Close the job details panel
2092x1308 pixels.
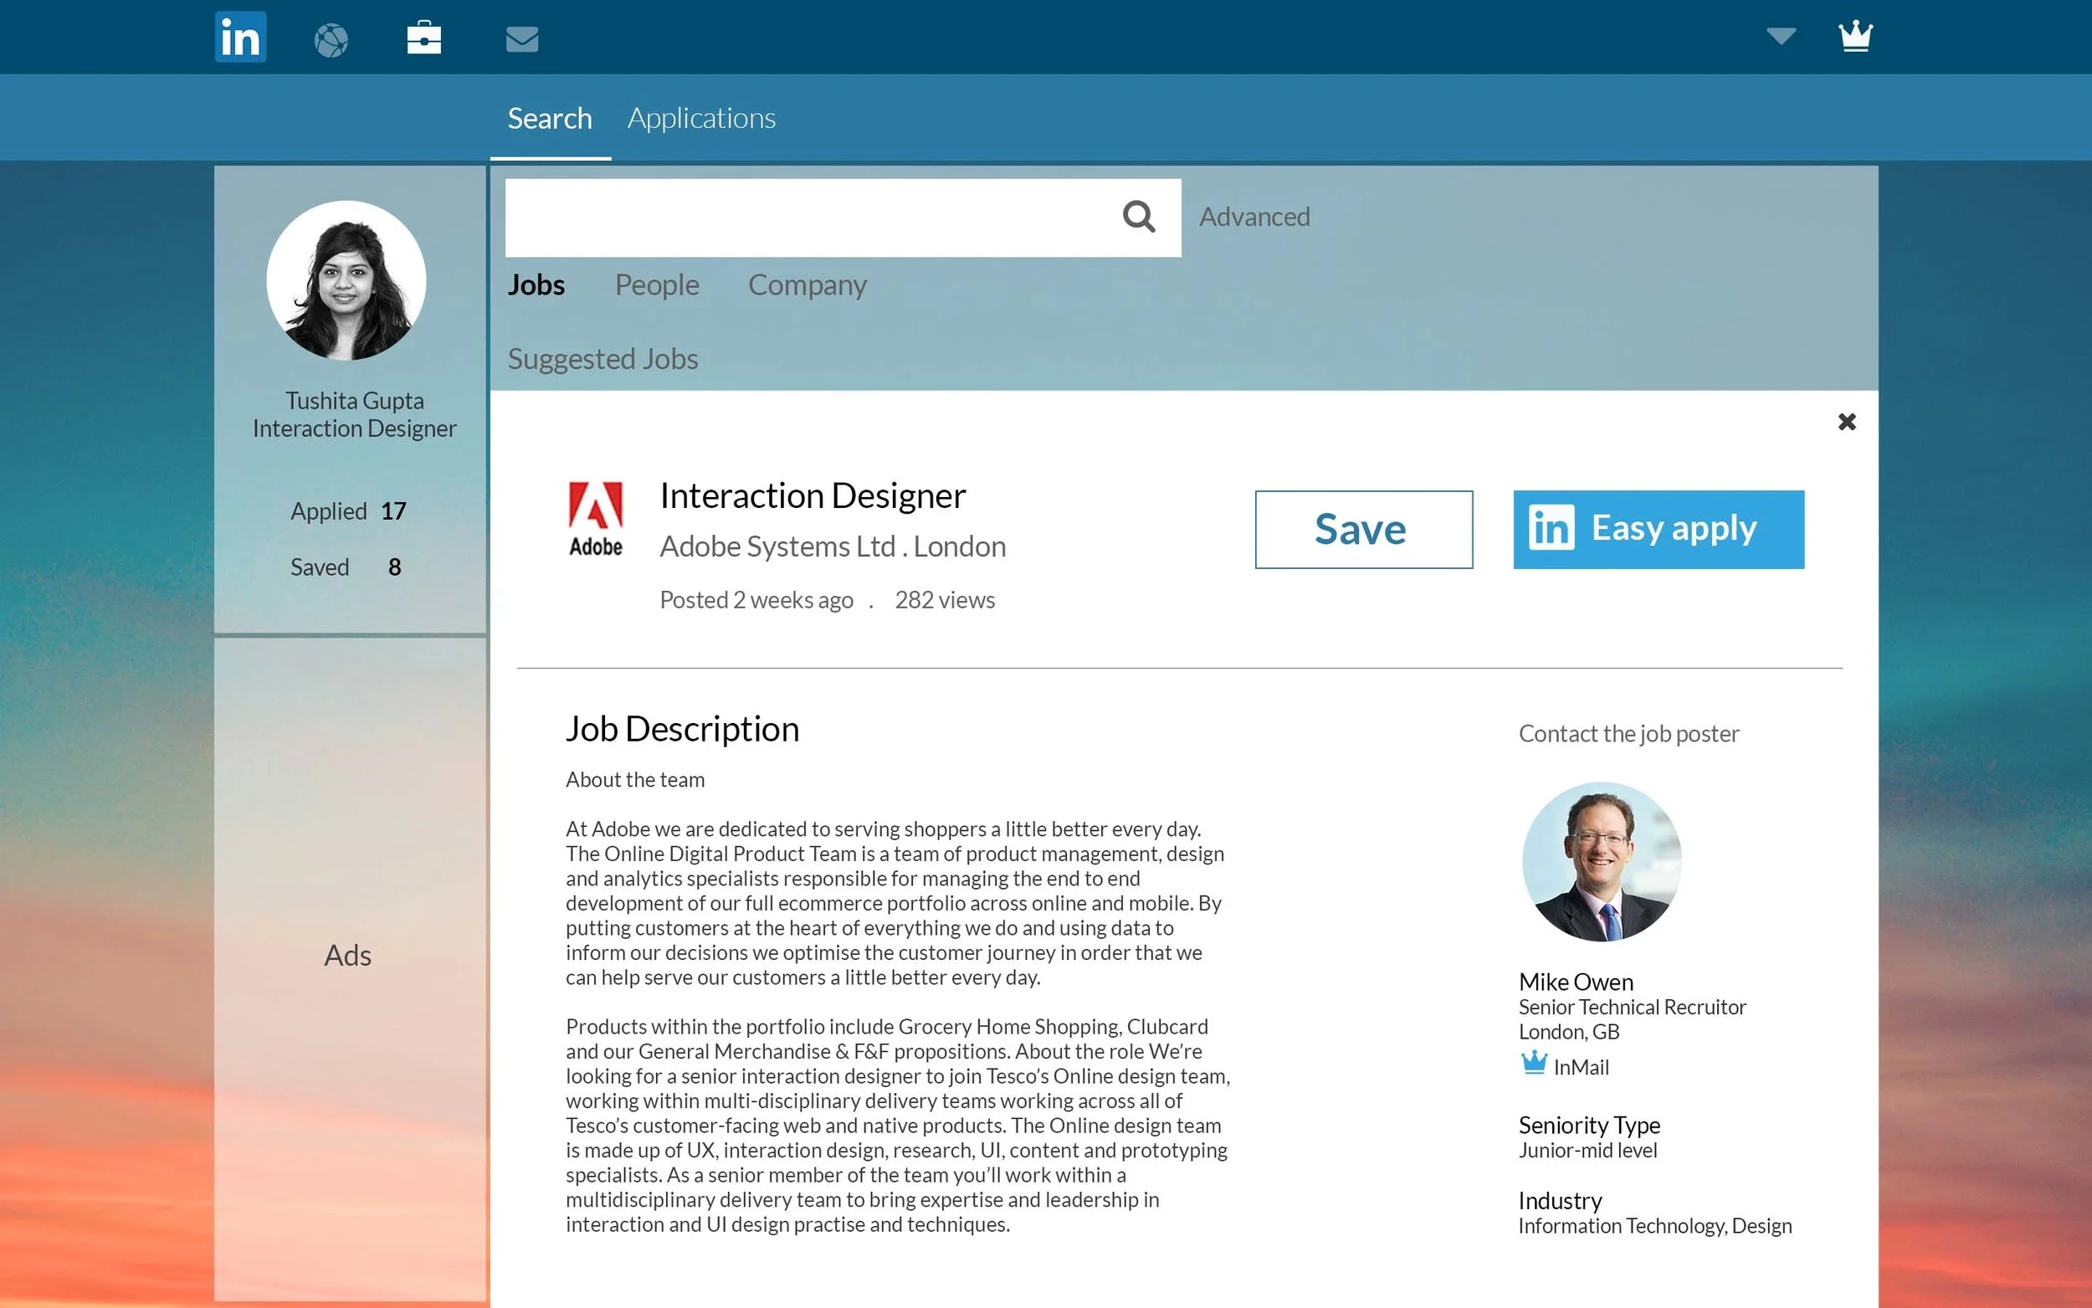(1846, 422)
